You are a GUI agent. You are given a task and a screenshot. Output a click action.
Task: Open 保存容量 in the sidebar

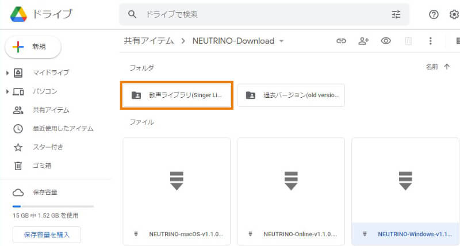45,193
